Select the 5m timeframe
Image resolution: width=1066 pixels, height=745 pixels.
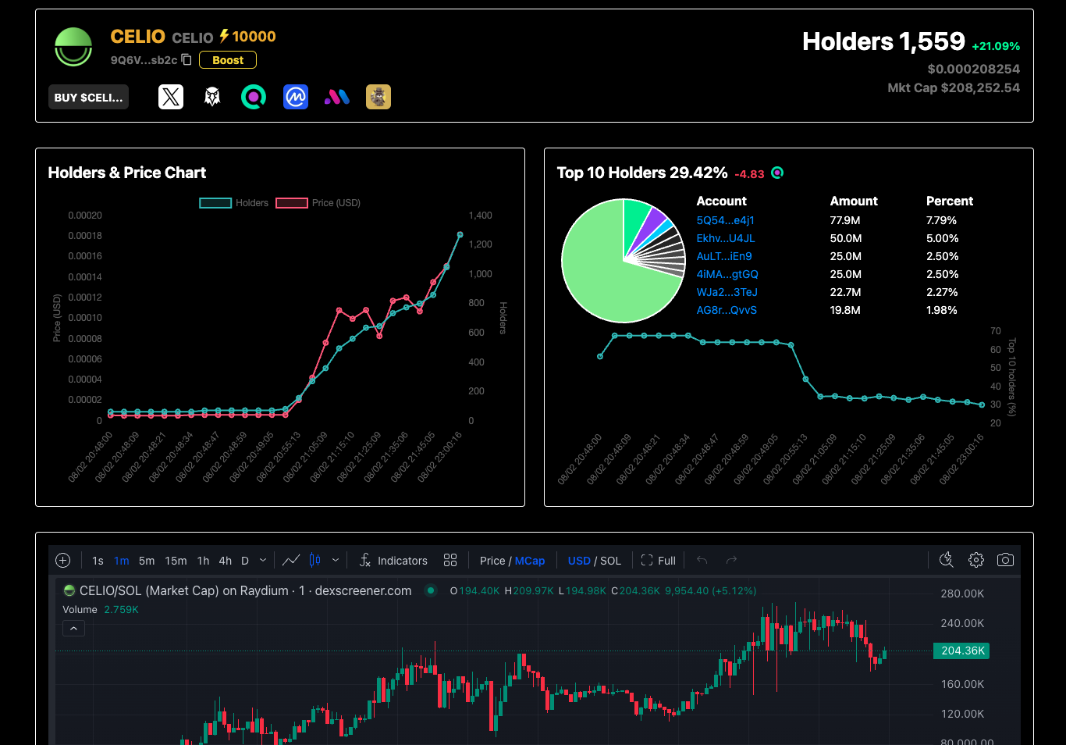click(147, 561)
